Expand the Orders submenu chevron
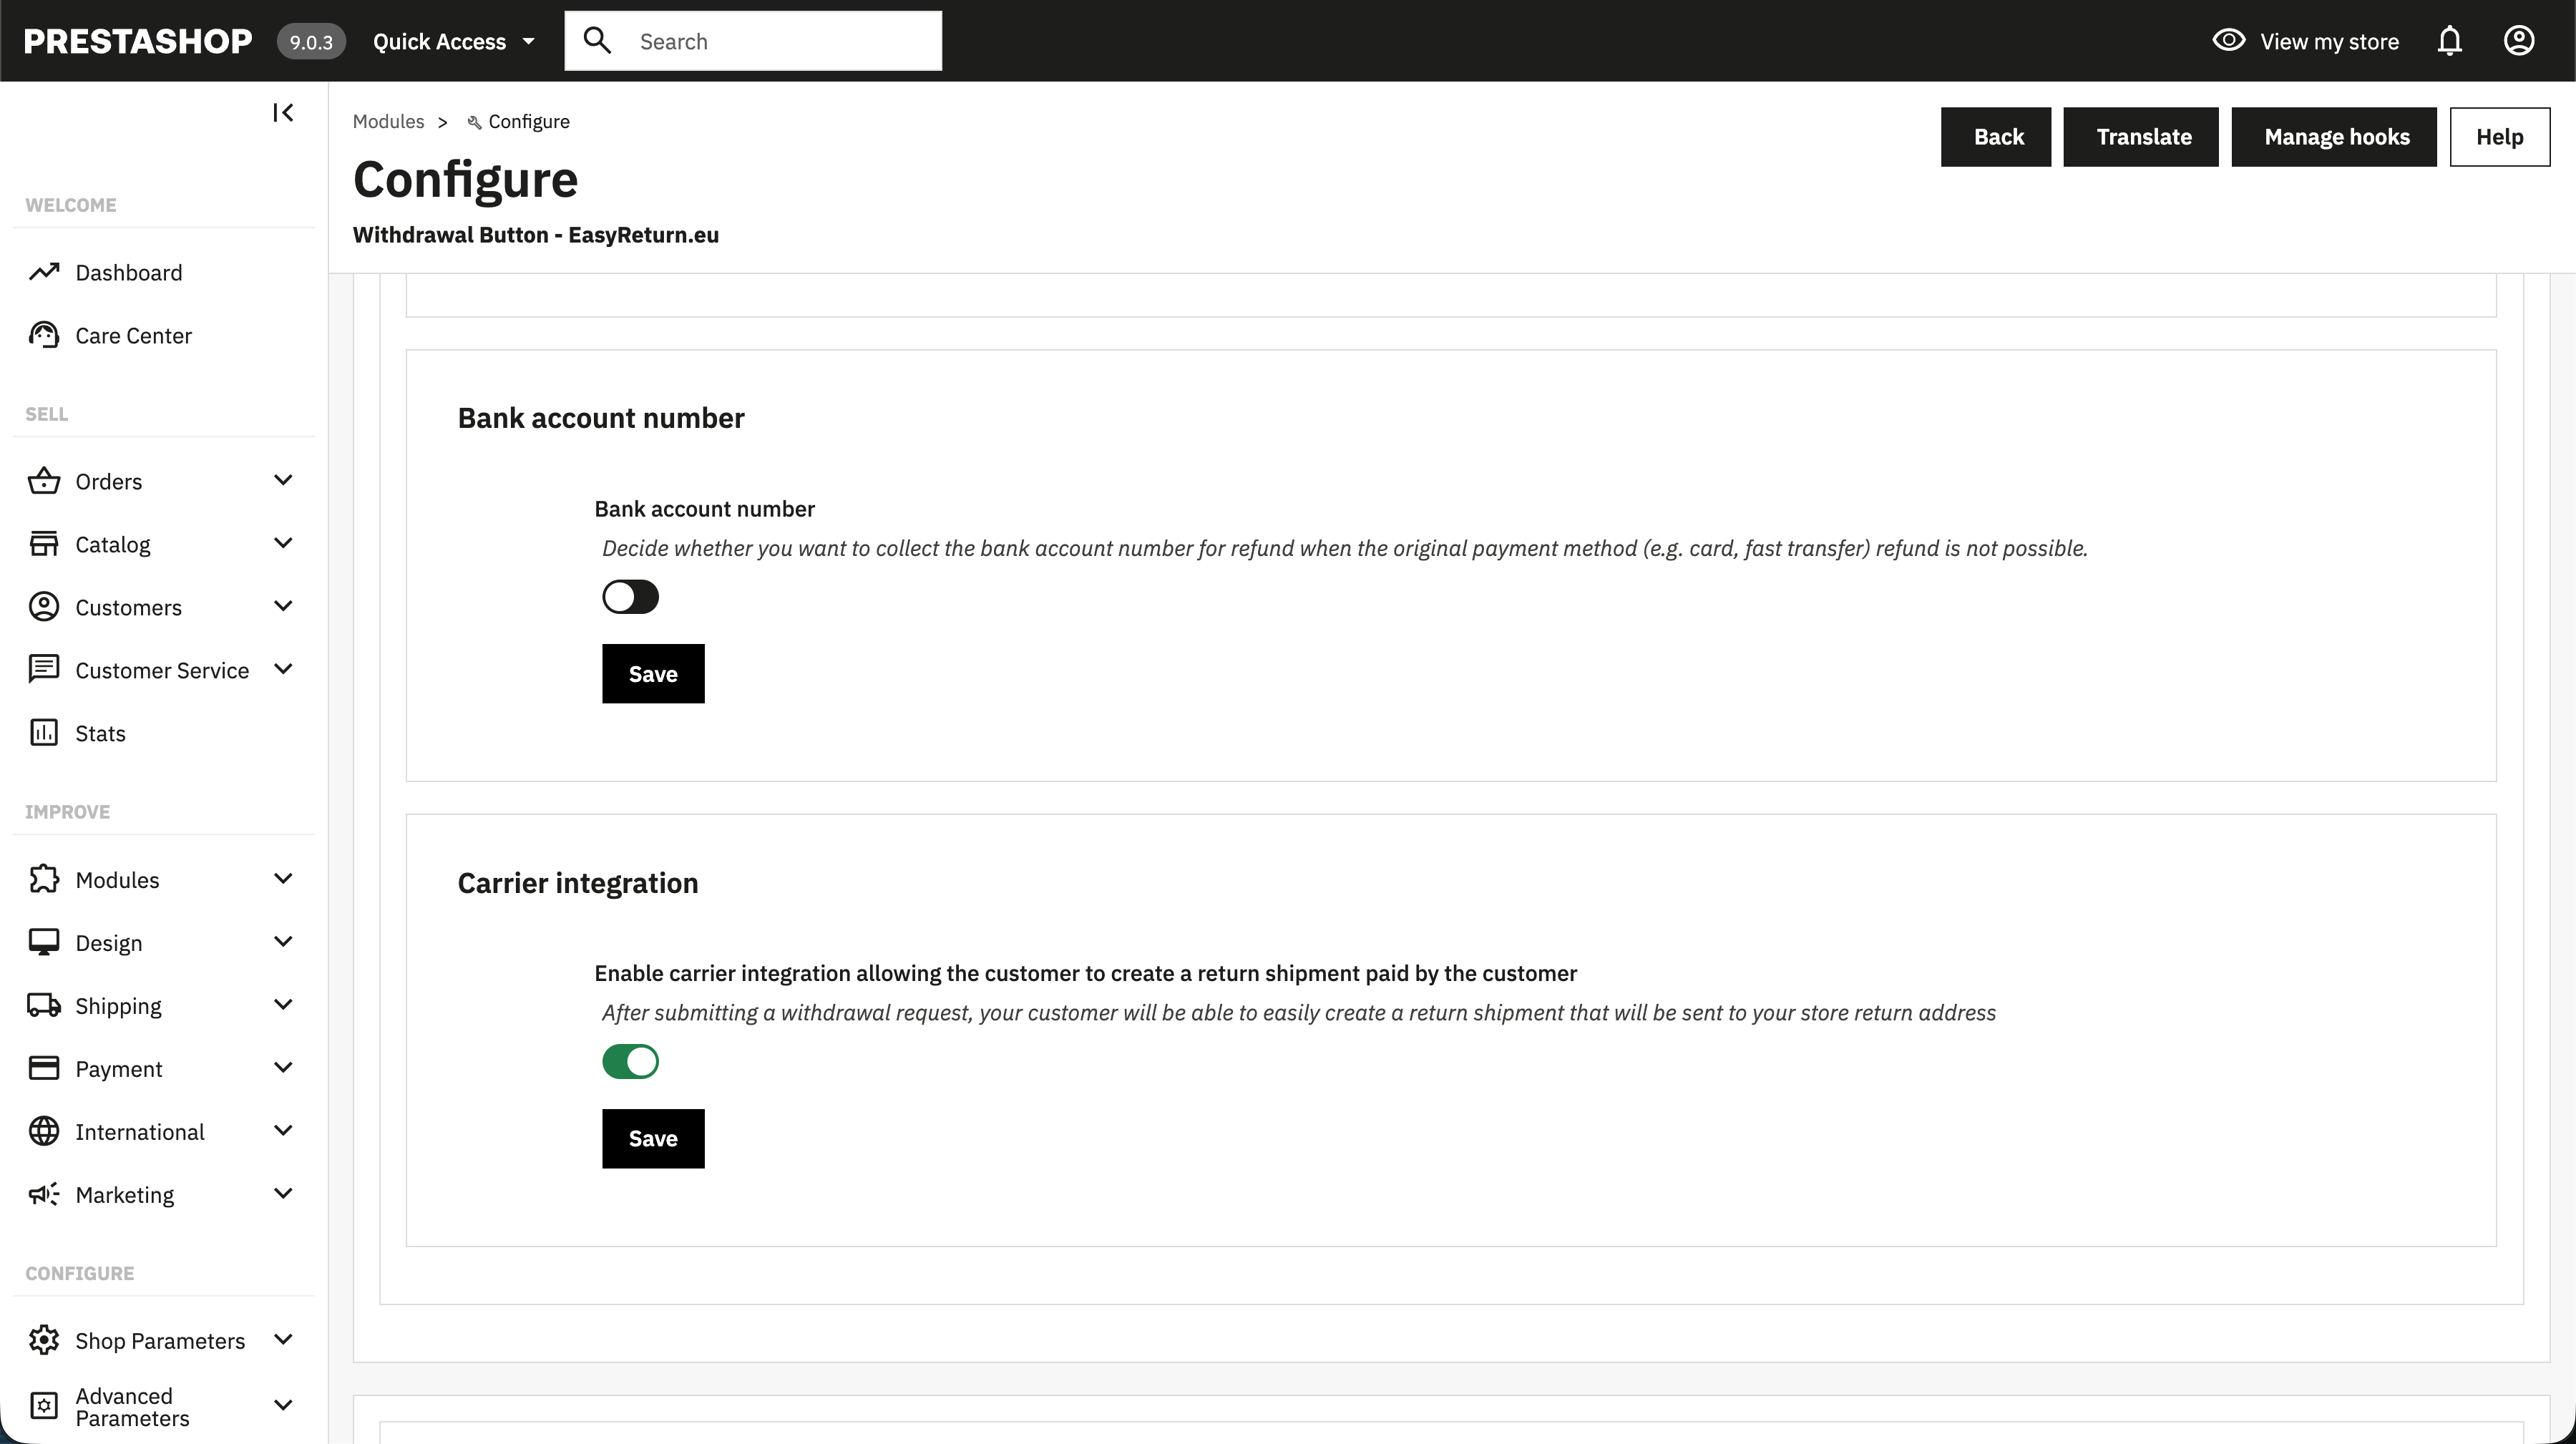The height and width of the screenshot is (1444, 2576). 283,480
